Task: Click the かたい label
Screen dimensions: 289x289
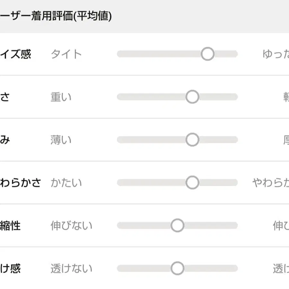Action: 66,183
